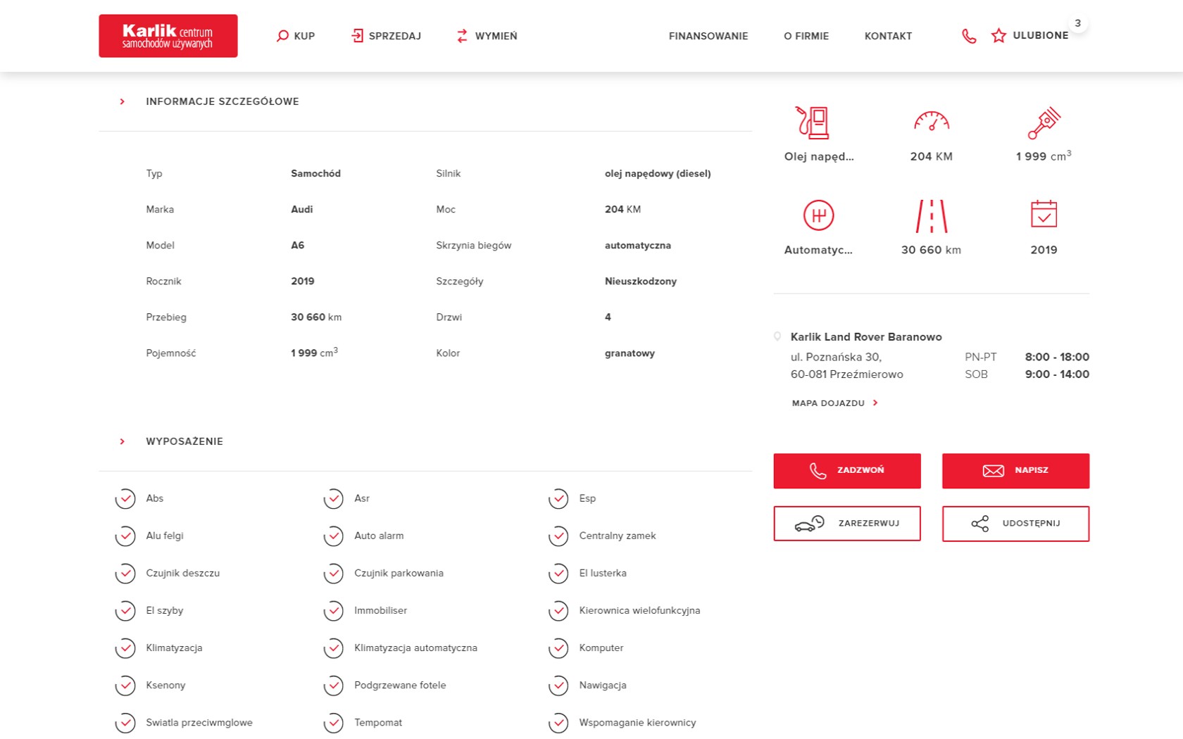Collapse the Informacje szczegółowe section
The image size is (1183, 739).
(123, 102)
